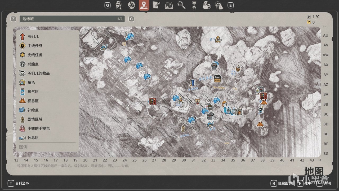339x191 pixels.
Task: Open the clipboard notes tab
Action: click(x=157, y=5)
